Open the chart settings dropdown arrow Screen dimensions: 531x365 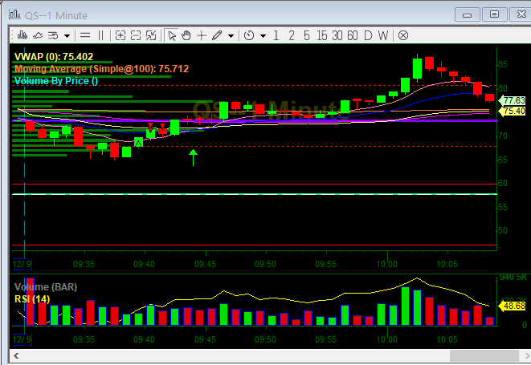[67, 35]
